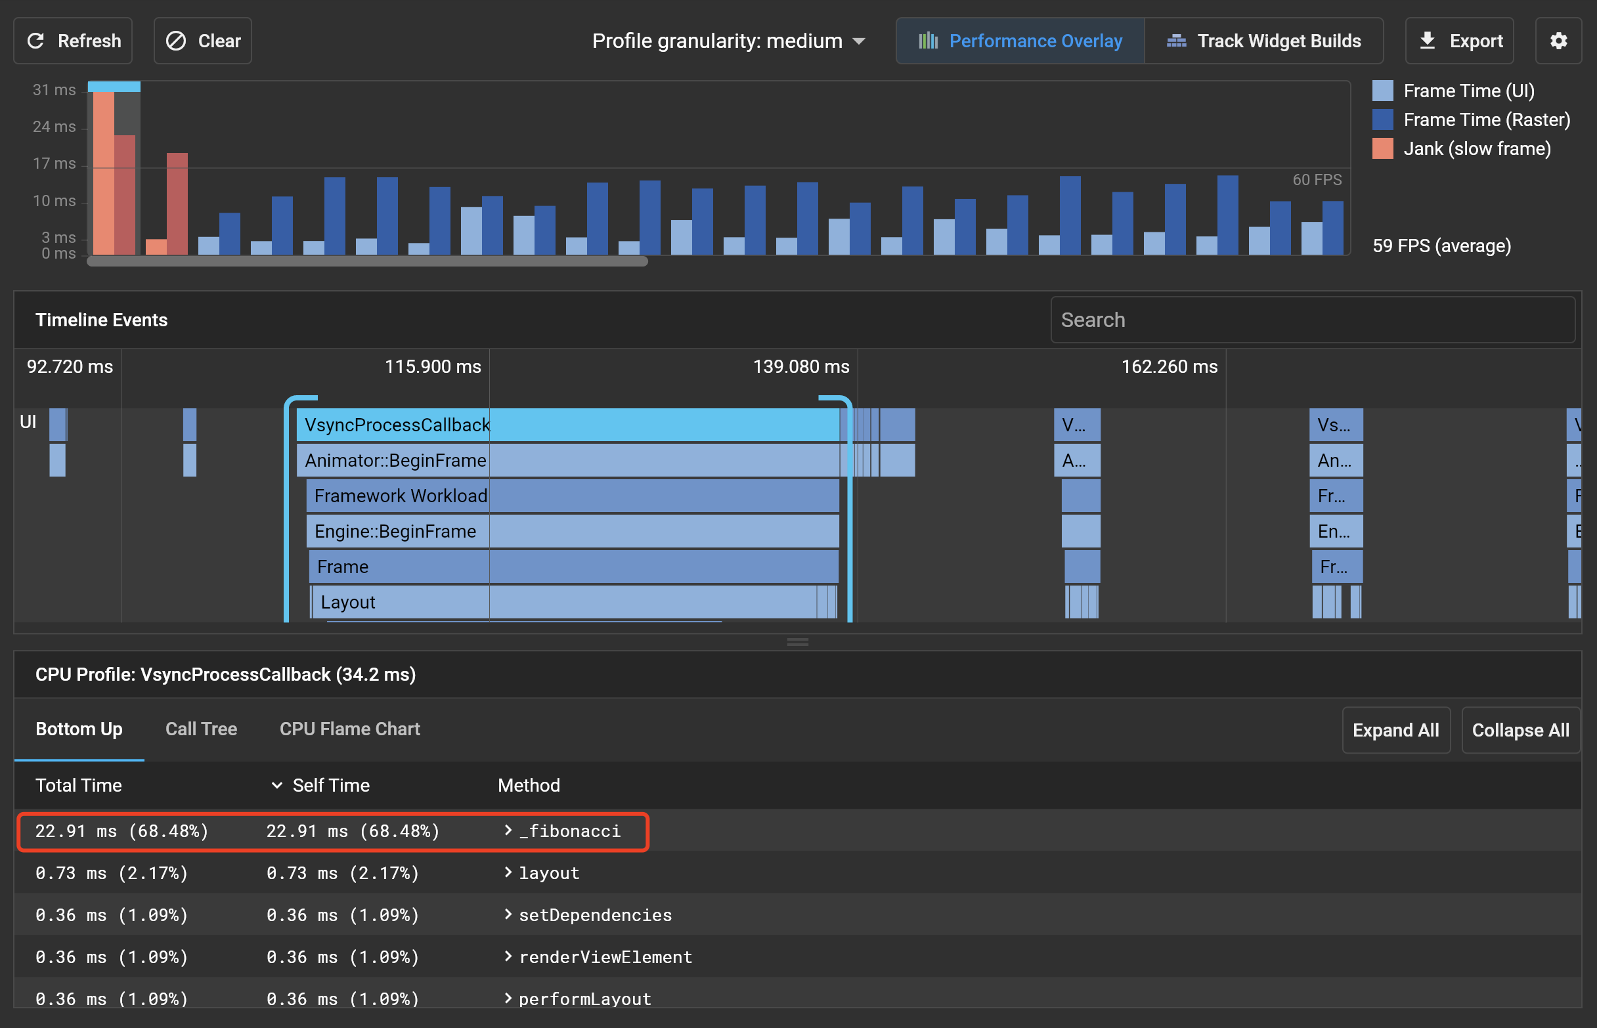Click the Track Widget Builds bricks icon
This screenshot has height=1028, width=1597.
click(1176, 41)
